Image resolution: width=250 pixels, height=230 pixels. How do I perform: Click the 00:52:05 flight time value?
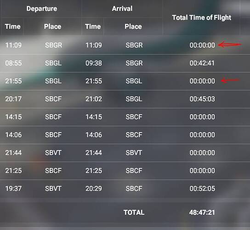point(202,189)
